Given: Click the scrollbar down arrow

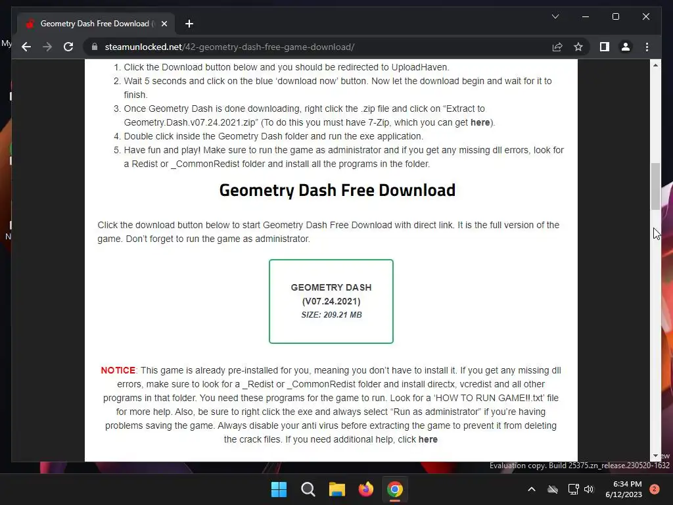Looking at the screenshot, I should pos(655,456).
